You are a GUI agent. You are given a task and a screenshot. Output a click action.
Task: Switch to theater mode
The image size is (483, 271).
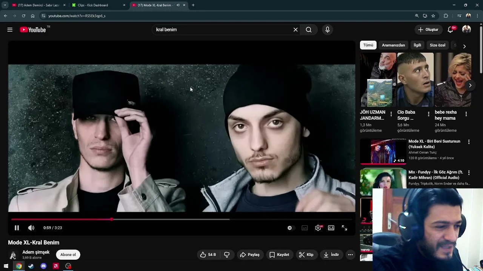tap(331, 228)
